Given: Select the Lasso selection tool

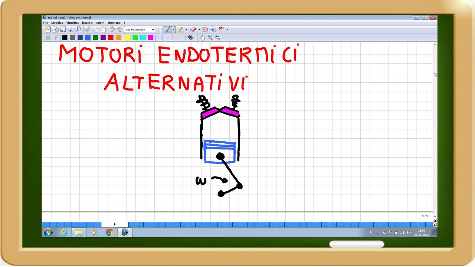Looking at the screenshot, I should pos(205,29).
